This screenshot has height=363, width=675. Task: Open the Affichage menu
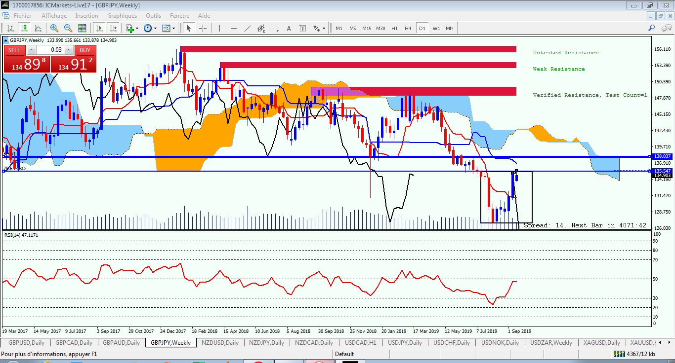tap(54, 16)
